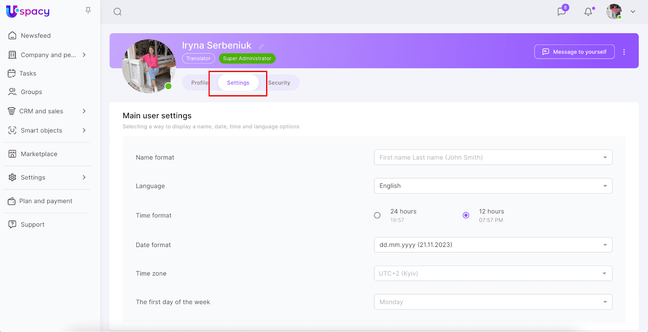Open the Time zone dropdown
The height and width of the screenshot is (332, 648).
point(493,273)
